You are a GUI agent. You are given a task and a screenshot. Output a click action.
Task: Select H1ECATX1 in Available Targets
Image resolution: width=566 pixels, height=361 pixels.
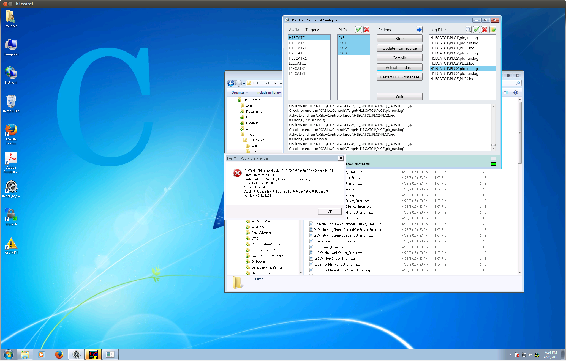[309, 43]
